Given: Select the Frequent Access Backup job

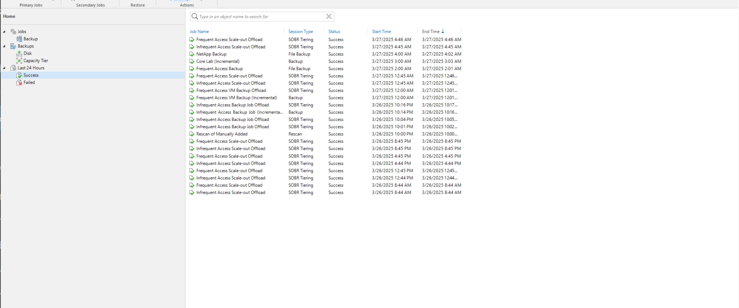Looking at the screenshot, I should pyautogui.click(x=219, y=69).
